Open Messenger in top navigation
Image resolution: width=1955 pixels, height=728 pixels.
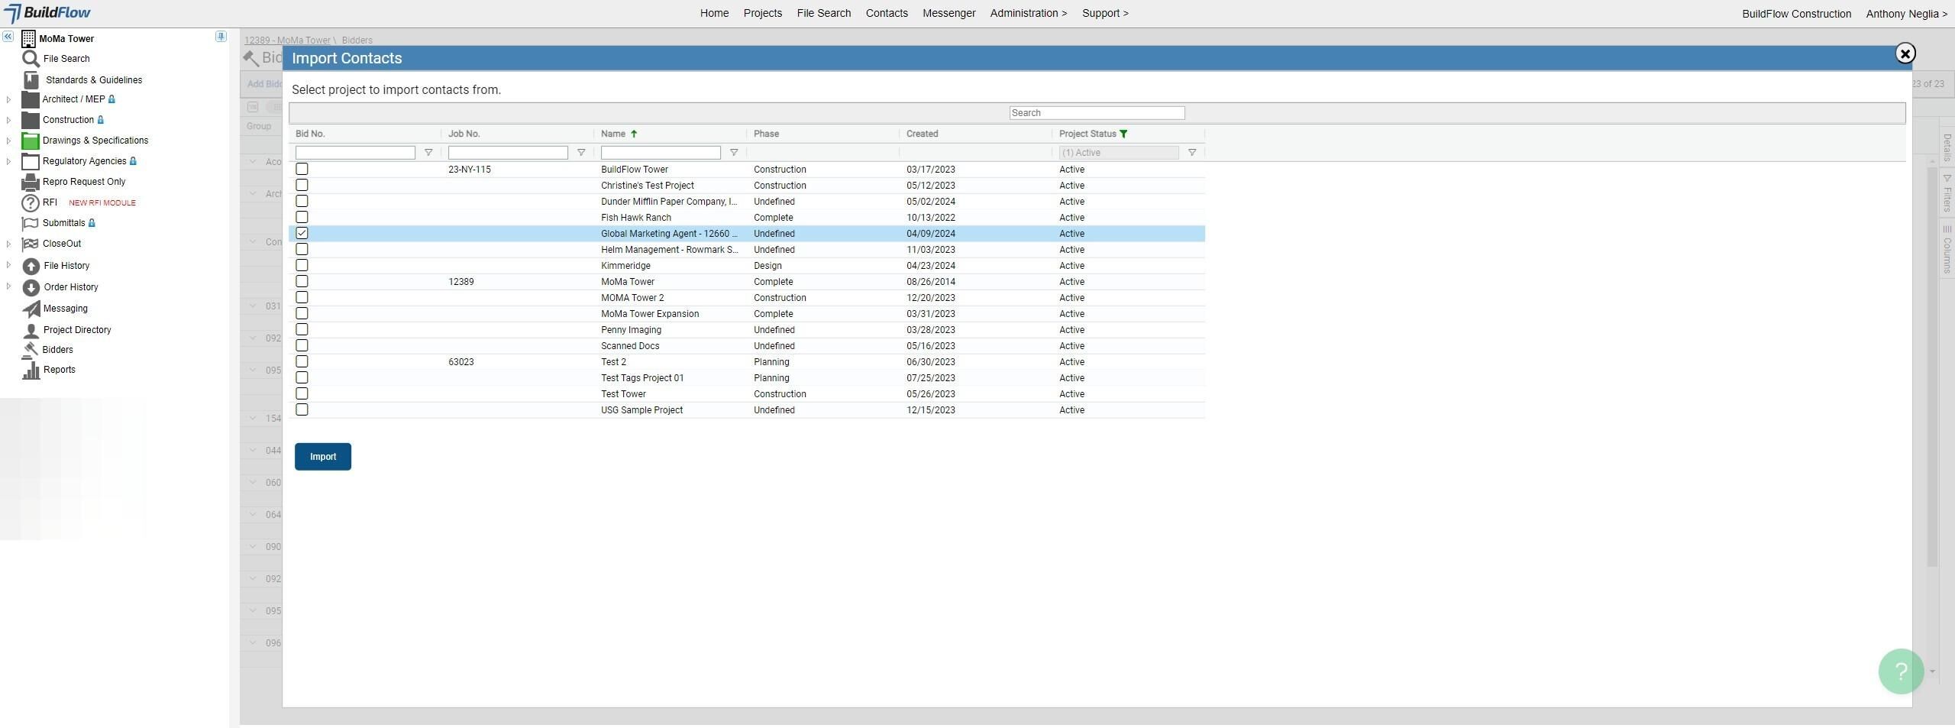(948, 14)
